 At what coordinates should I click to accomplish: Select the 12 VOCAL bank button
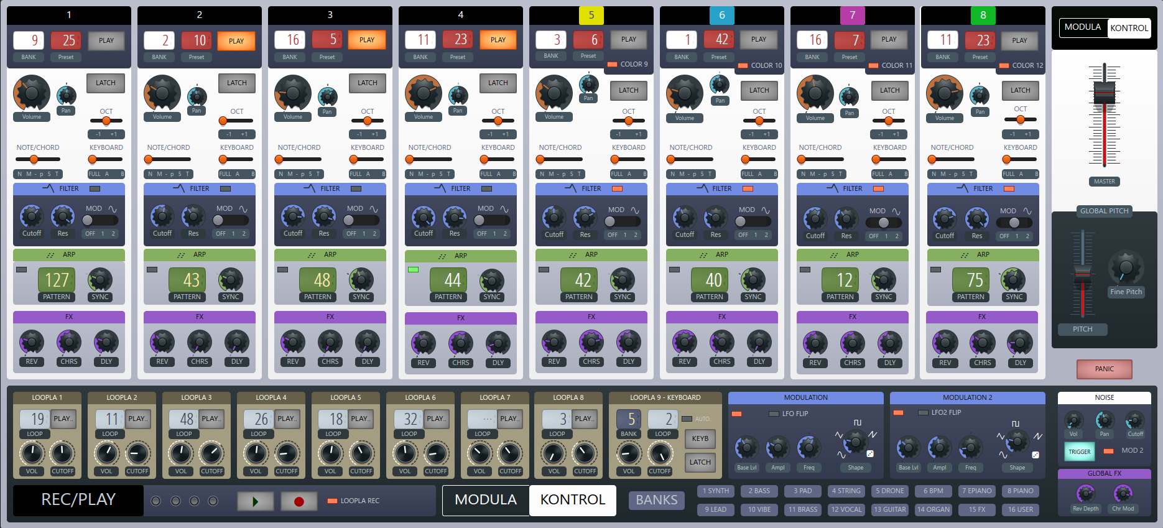[846, 509]
